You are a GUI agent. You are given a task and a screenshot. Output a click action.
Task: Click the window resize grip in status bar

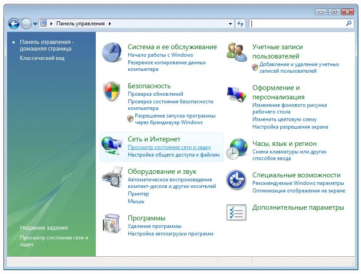point(353,264)
